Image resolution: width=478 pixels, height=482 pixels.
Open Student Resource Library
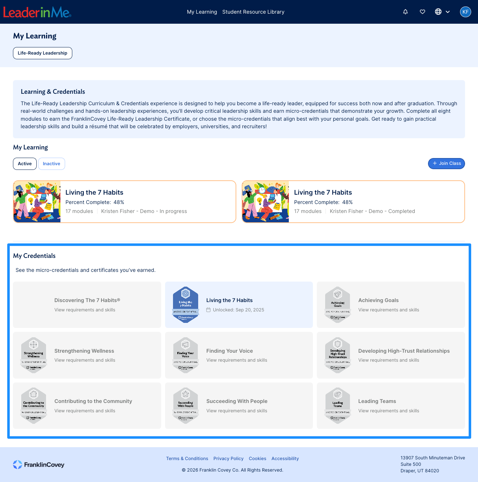tap(253, 12)
